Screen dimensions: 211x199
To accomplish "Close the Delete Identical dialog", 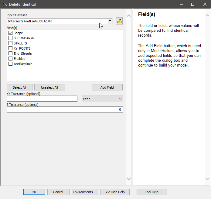I will point(205,4).
